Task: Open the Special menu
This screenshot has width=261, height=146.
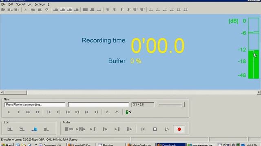Action: [x=20, y=4]
